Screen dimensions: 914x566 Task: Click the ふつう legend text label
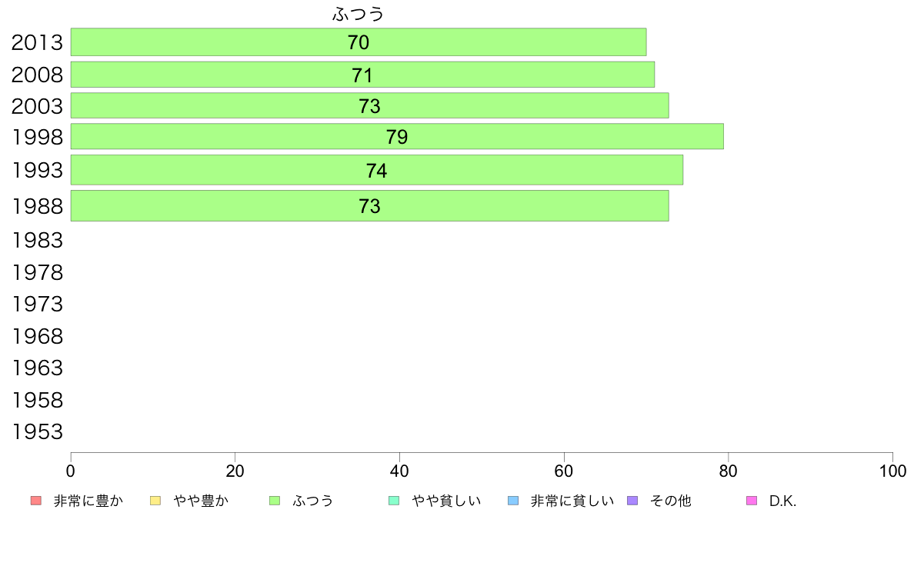[313, 501]
